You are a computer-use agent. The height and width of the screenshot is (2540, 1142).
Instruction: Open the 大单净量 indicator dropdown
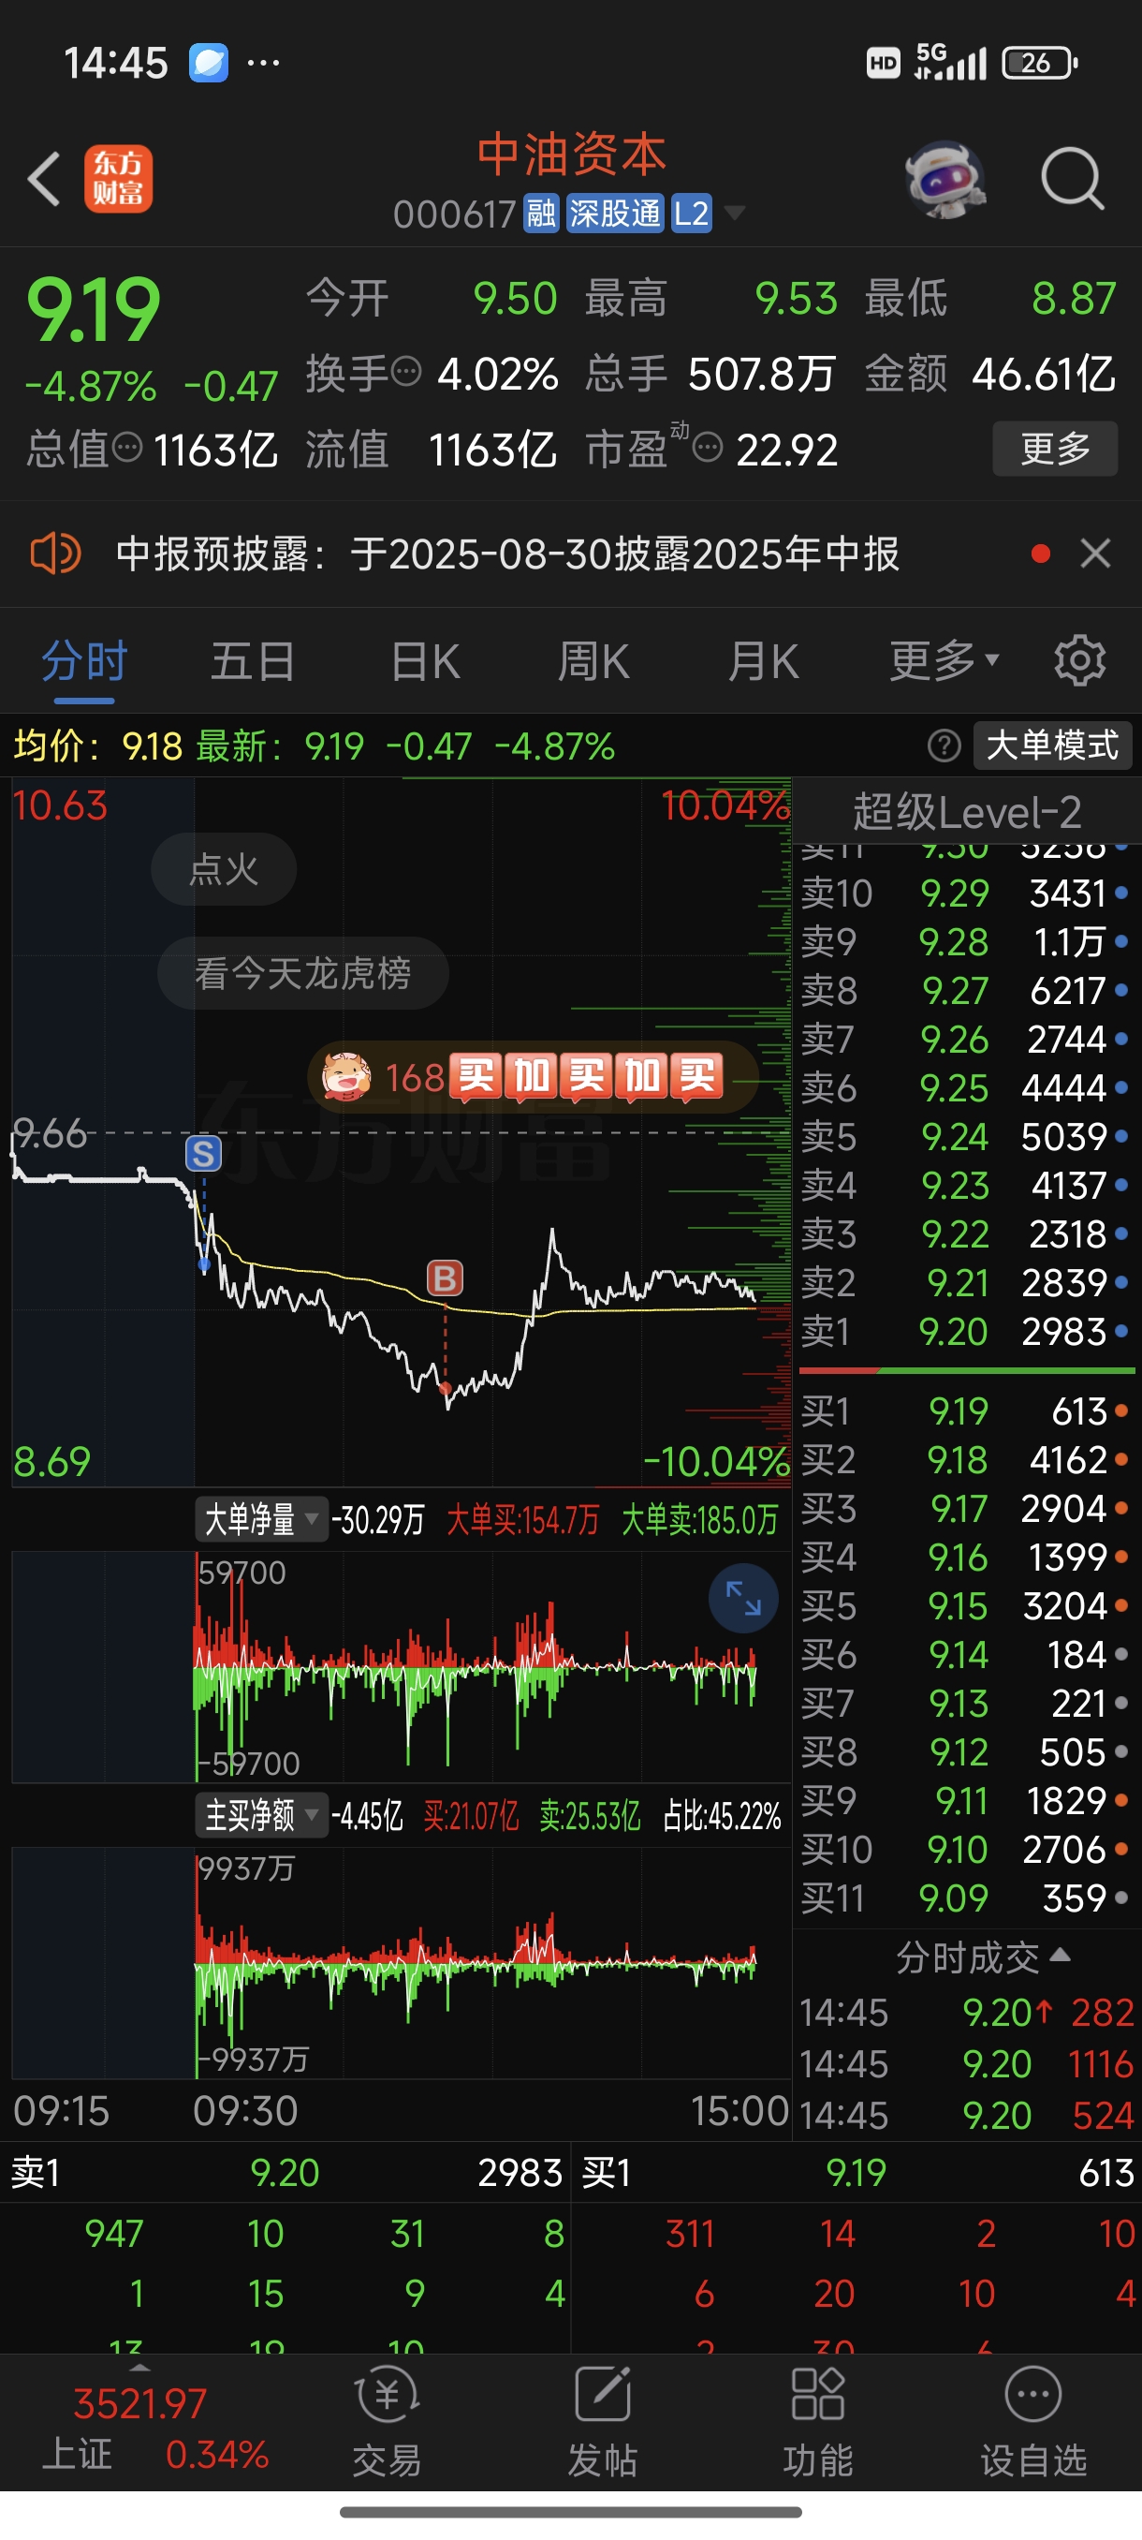pos(260,1519)
